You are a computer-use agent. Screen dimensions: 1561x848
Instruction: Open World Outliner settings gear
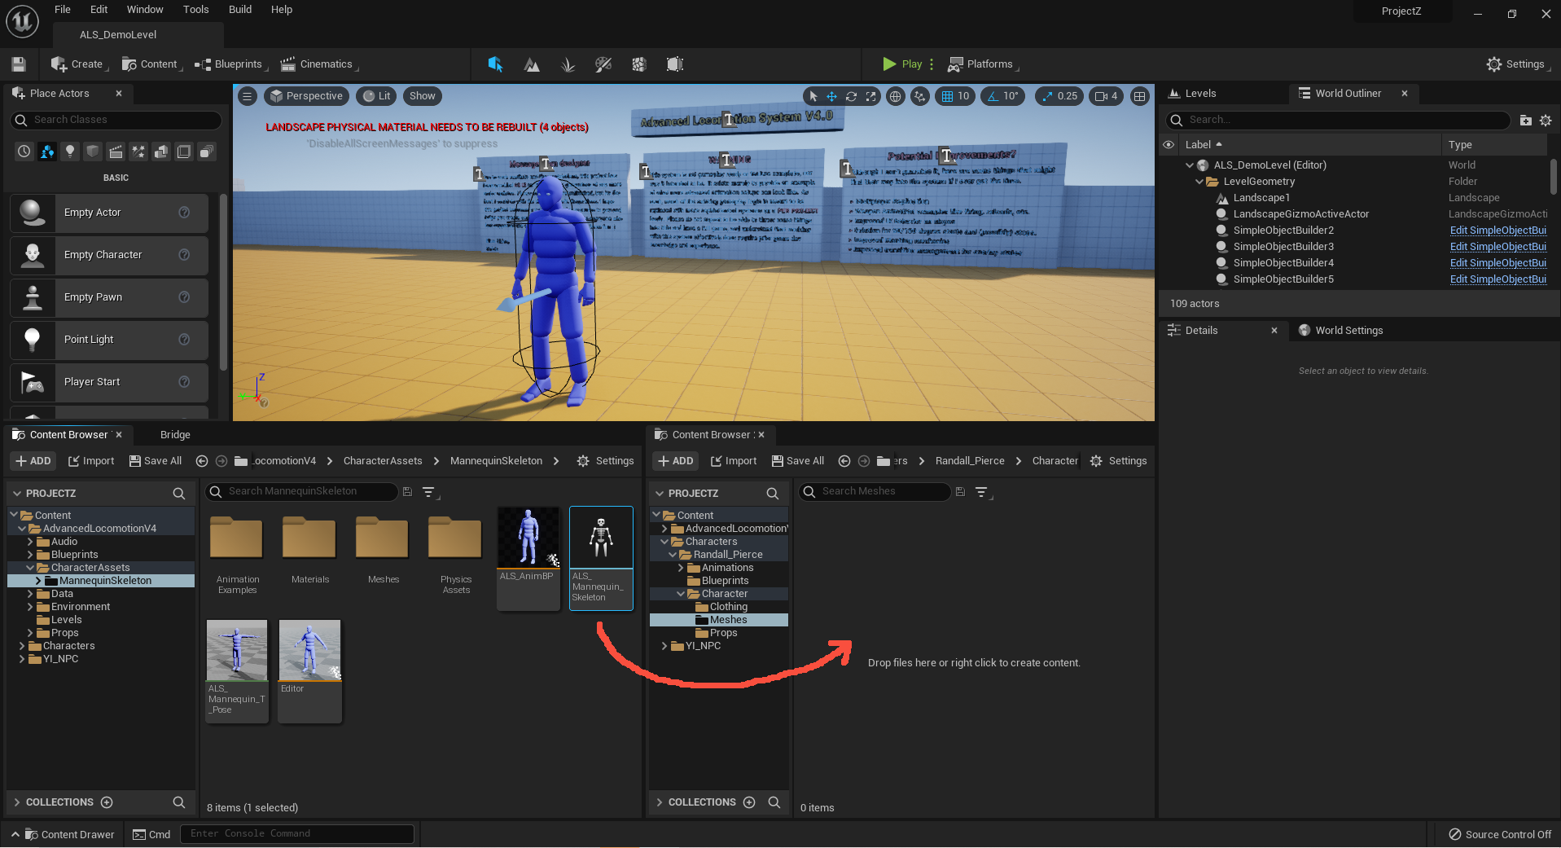pyautogui.click(x=1546, y=121)
